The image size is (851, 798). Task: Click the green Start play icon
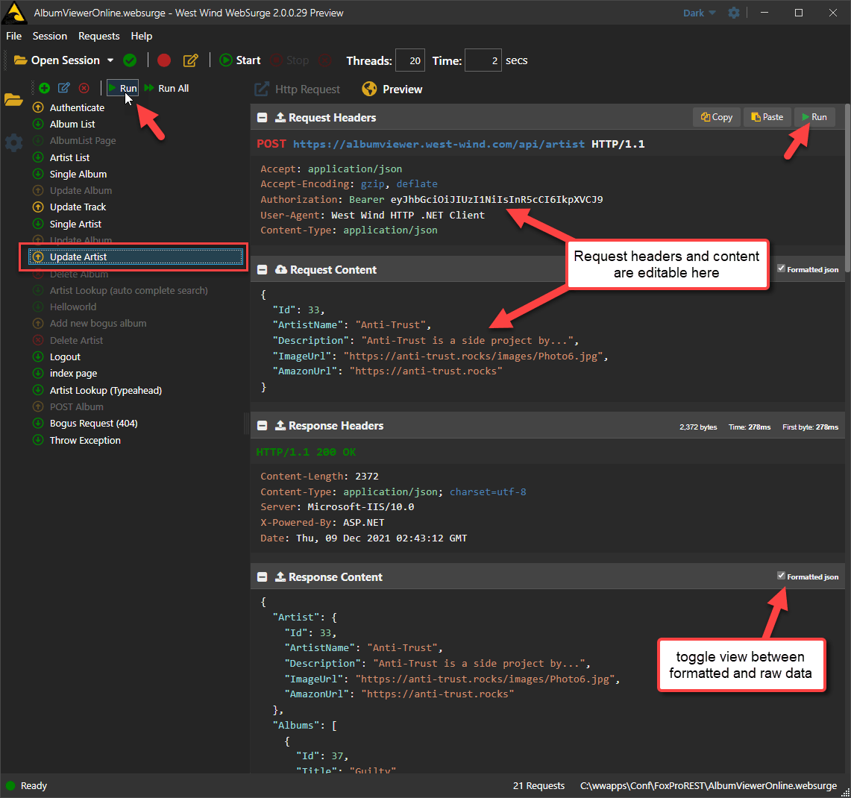(x=226, y=60)
